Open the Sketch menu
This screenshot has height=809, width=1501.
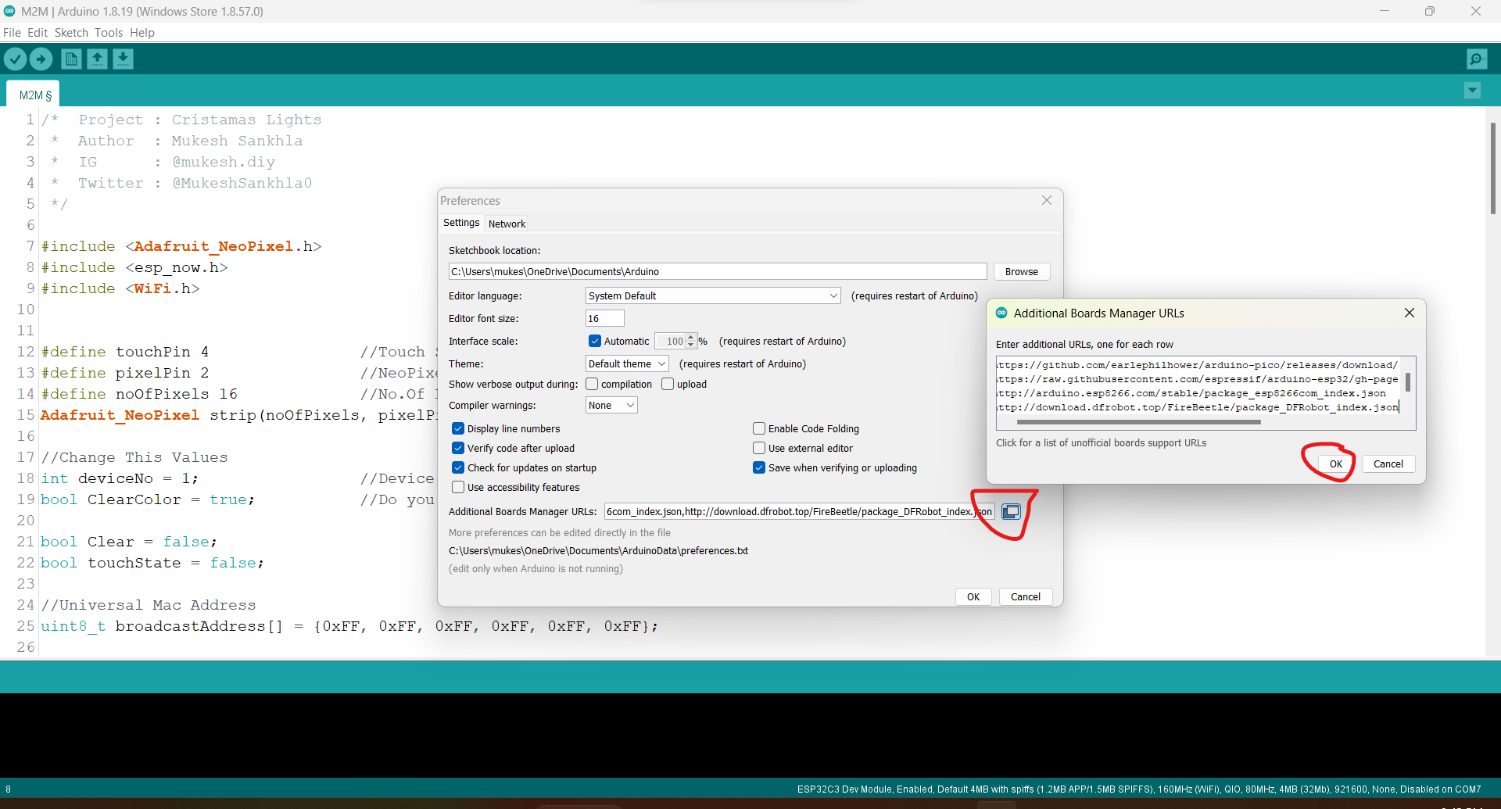pyautogui.click(x=71, y=32)
